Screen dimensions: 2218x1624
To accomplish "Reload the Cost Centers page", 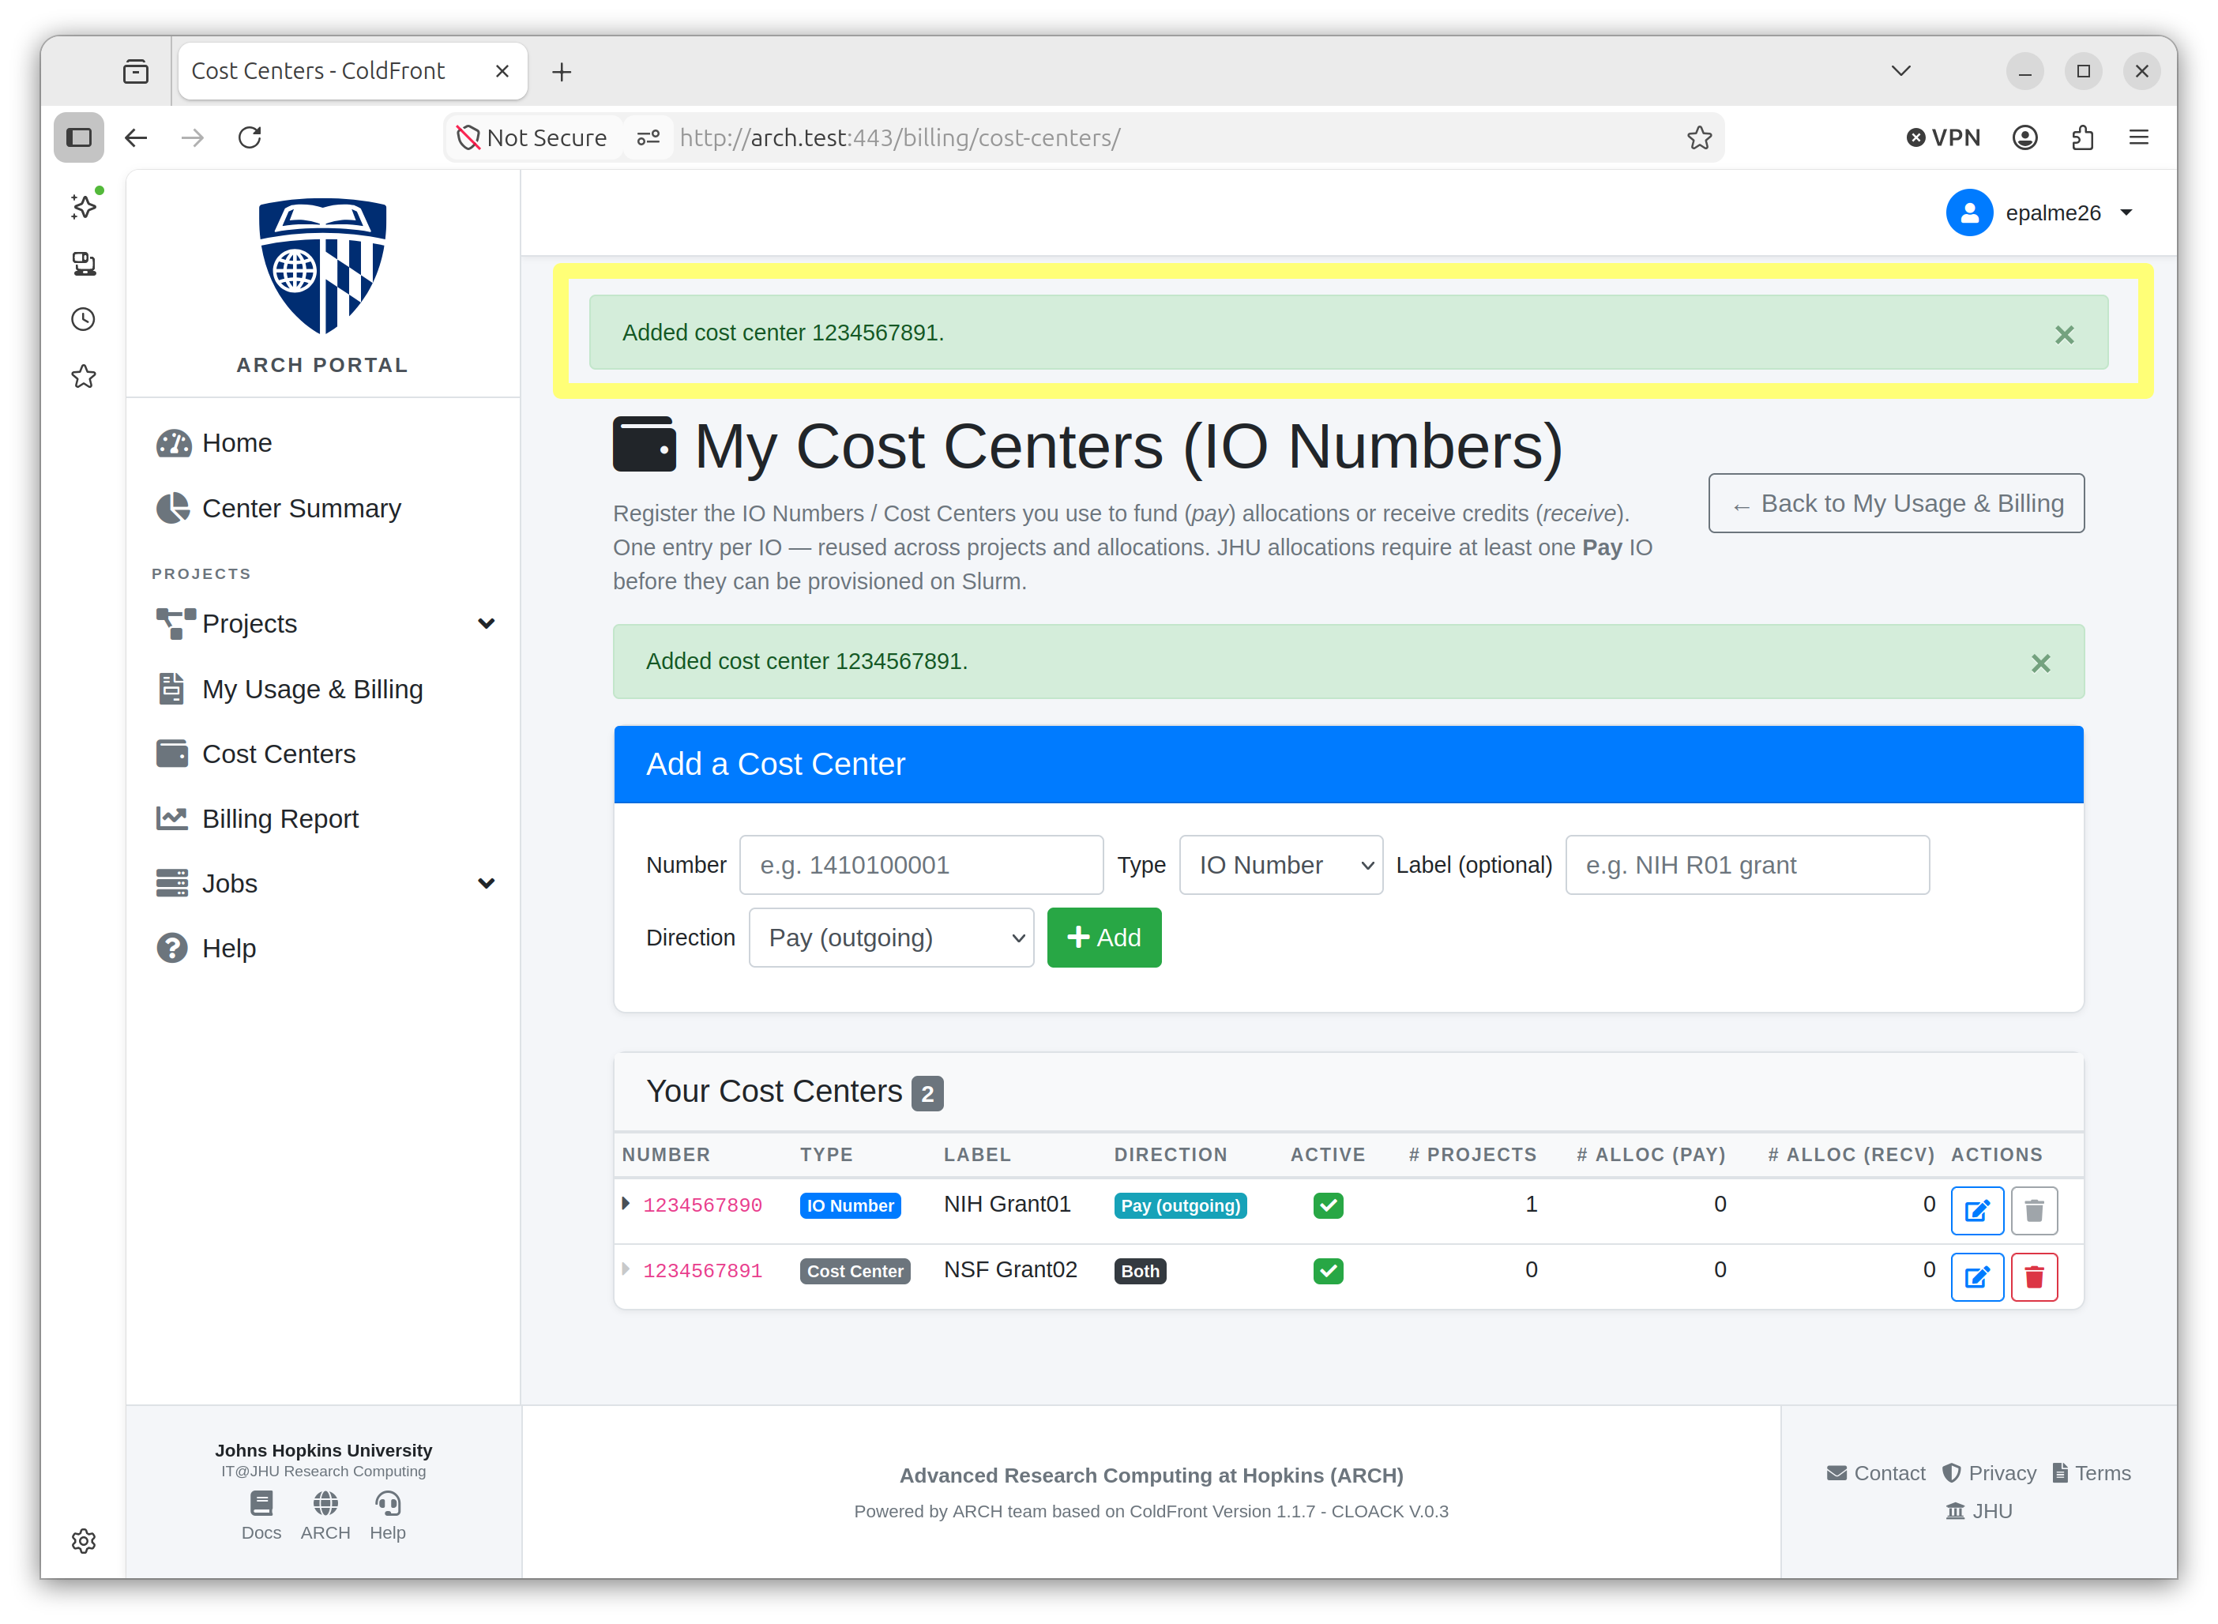I will point(250,137).
